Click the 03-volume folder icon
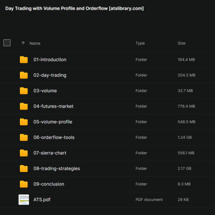This screenshot has width=215, height=215. [x=24, y=91]
